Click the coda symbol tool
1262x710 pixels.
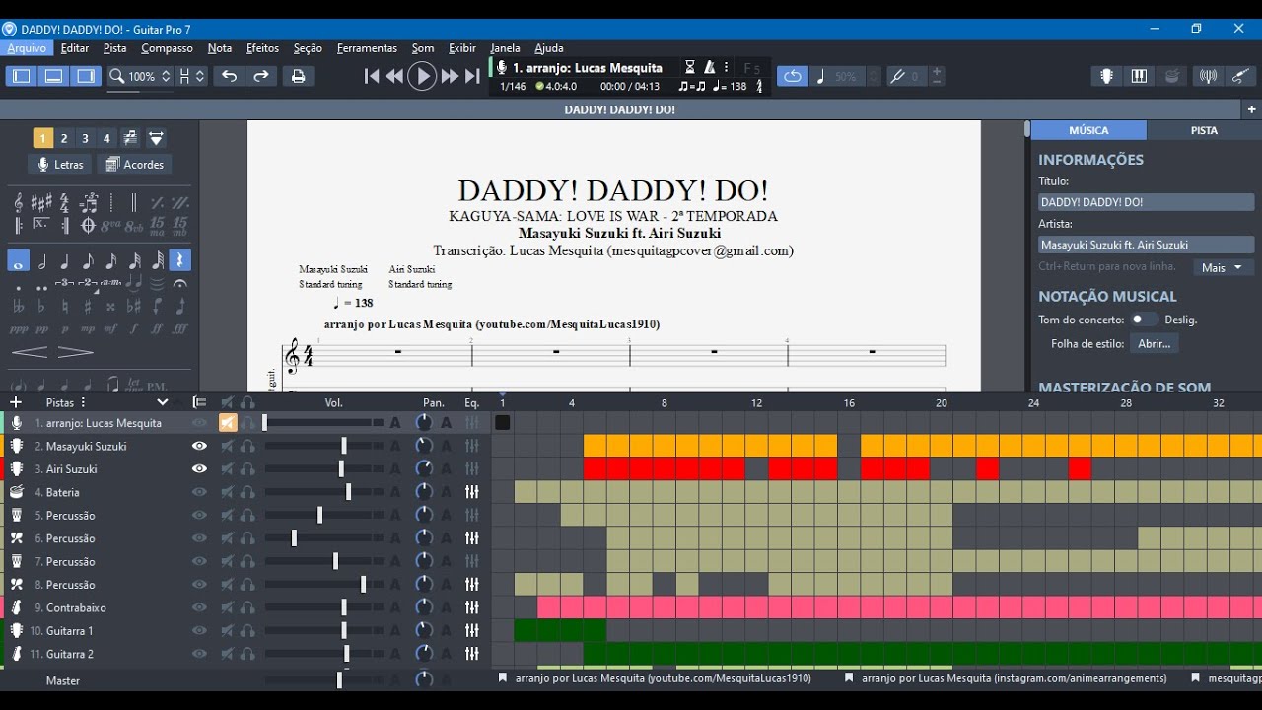(x=88, y=226)
